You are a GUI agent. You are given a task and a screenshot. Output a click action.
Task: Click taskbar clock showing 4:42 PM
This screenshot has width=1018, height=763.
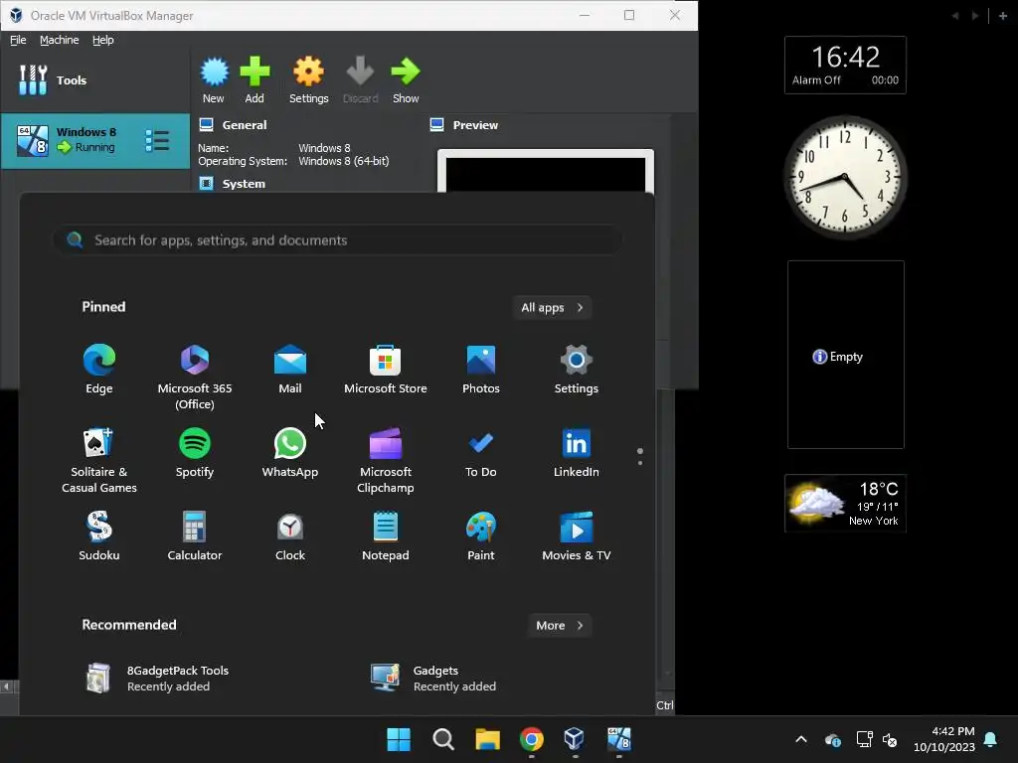(944, 739)
